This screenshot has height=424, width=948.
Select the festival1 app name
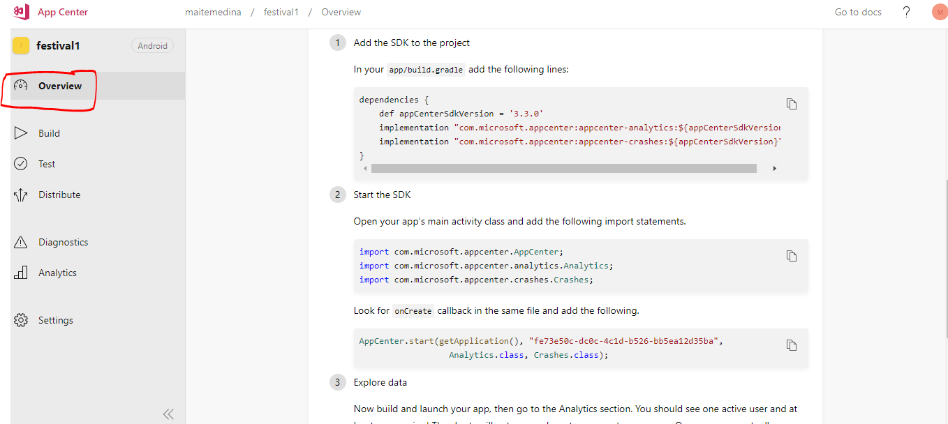[x=58, y=46]
